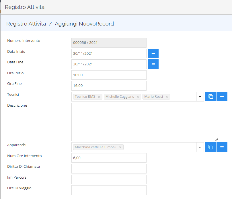Click the Descrizione label
Screen dimensions: 232x199
tap(17, 105)
